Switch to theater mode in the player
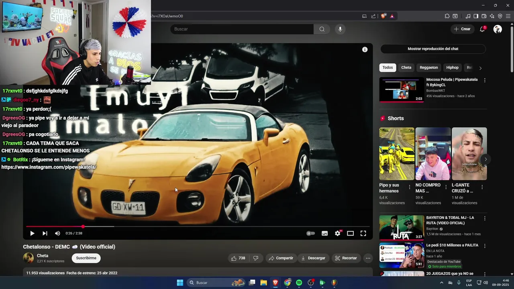The image size is (514, 289). tap(350, 233)
